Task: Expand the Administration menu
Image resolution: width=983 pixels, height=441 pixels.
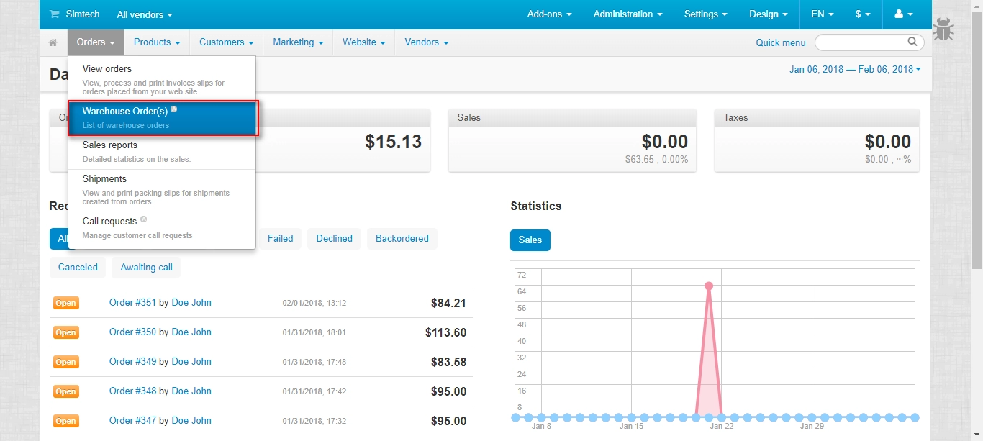Action: coord(628,14)
